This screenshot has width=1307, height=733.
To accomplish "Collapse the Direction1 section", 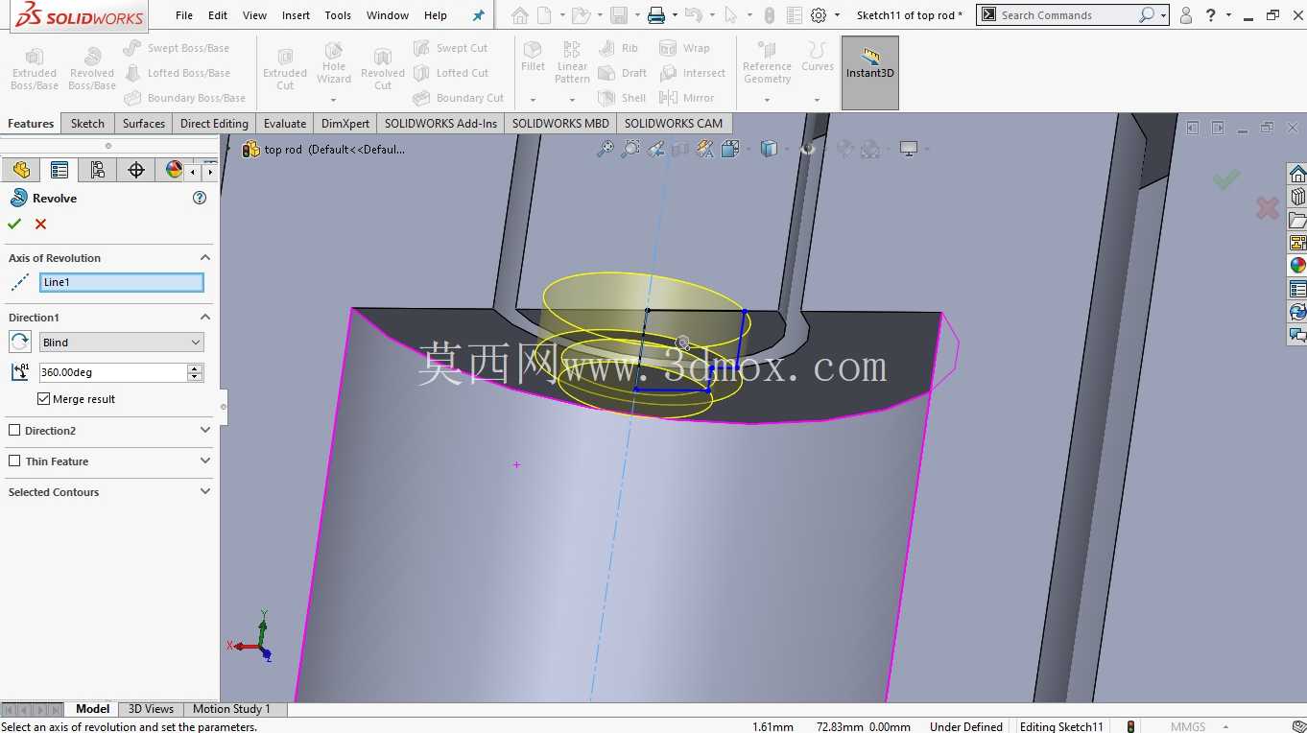I will click(x=204, y=318).
